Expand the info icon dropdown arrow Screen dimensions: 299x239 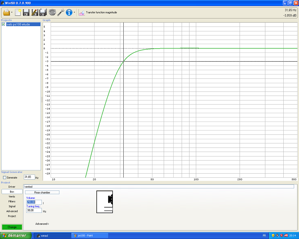tap(74, 13)
